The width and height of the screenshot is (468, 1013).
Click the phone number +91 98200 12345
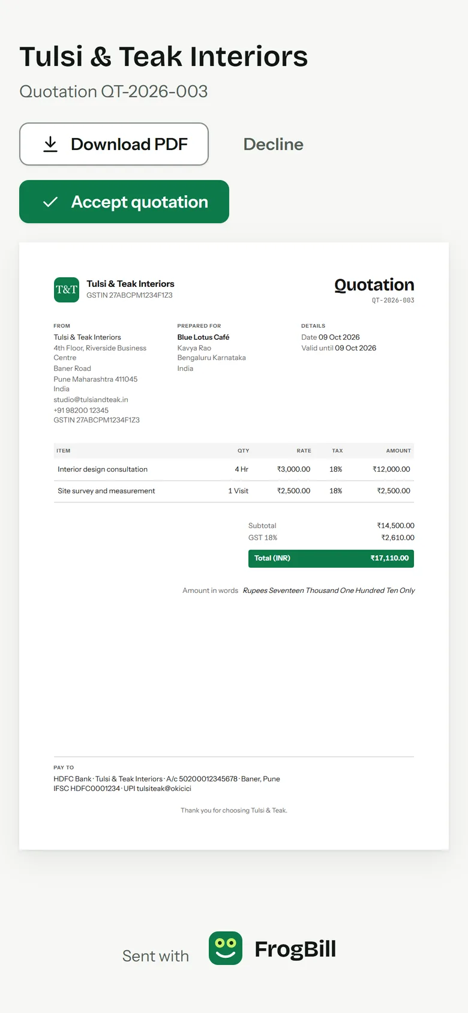pos(81,410)
